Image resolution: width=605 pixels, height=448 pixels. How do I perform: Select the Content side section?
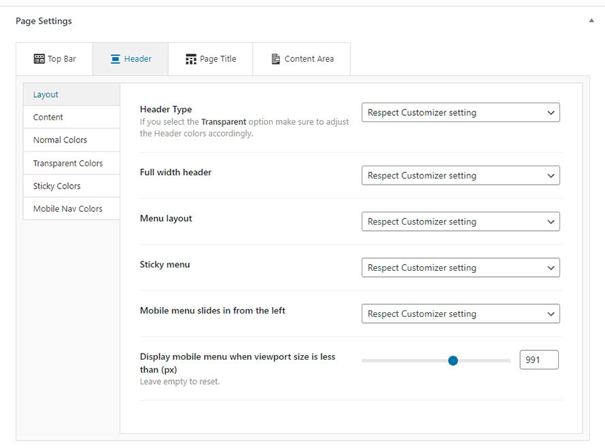pyautogui.click(x=71, y=117)
